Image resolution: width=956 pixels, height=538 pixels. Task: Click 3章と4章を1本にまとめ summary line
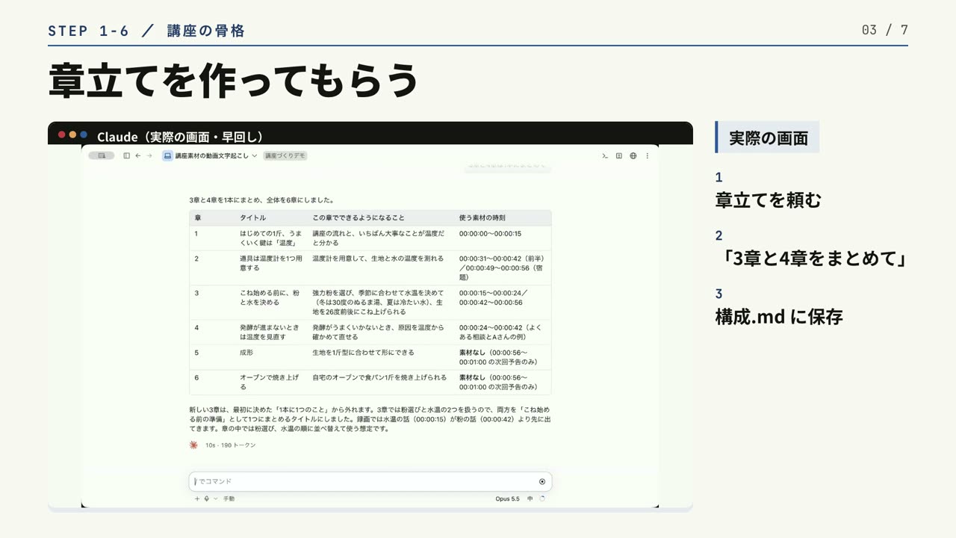[x=261, y=200]
